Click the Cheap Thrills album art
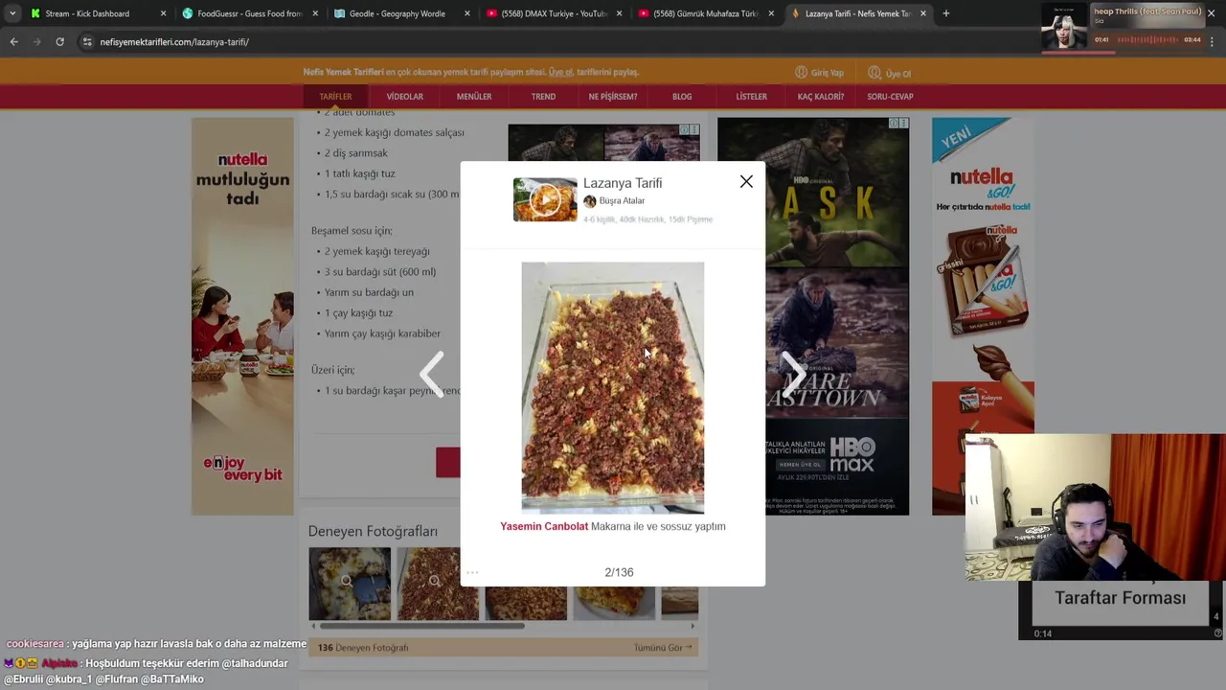The height and width of the screenshot is (690, 1226). click(1065, 27)
